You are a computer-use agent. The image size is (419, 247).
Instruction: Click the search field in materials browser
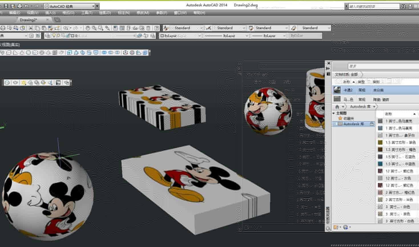click(383, 66)
